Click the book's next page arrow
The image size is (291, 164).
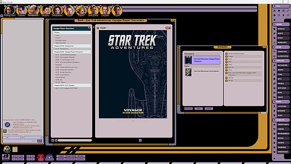[x=140, y=140]
